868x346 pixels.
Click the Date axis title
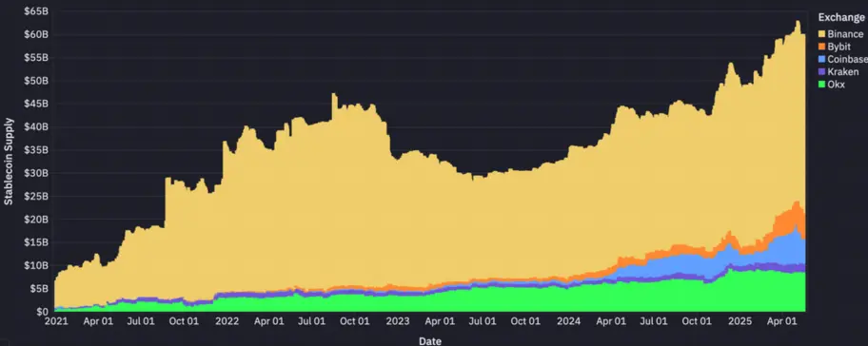click(x=430, y=340)
